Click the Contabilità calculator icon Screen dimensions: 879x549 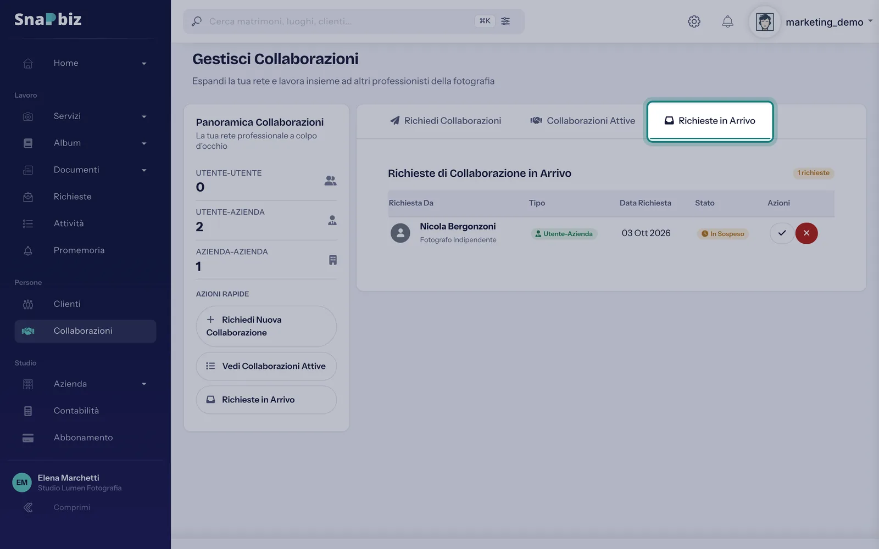[x=28, y=411]
